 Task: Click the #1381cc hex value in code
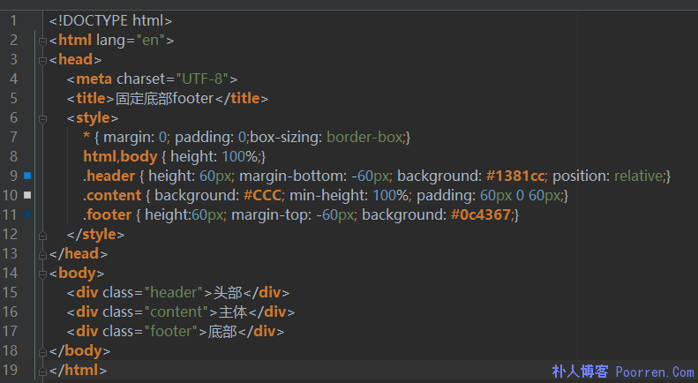coord(512,176)
